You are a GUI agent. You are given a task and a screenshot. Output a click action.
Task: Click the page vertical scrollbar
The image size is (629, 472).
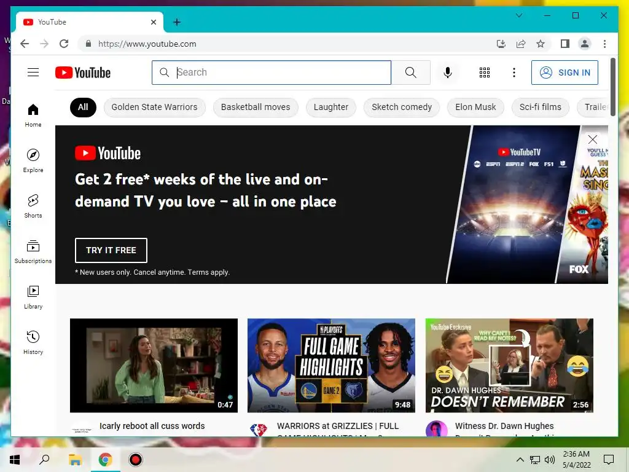click(612, 87)
